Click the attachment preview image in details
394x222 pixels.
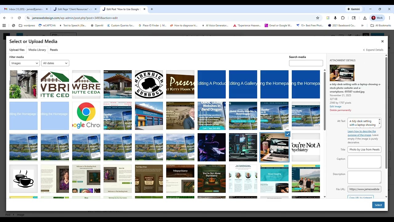pos(342,73)
